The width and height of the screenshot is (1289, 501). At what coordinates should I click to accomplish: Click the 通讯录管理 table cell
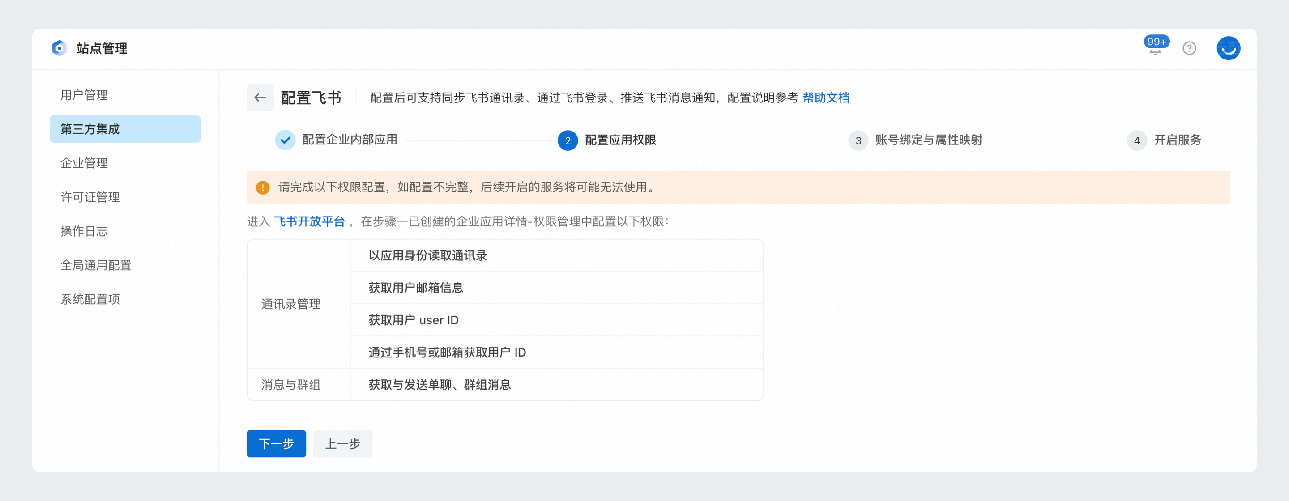(x=299, y=304)
